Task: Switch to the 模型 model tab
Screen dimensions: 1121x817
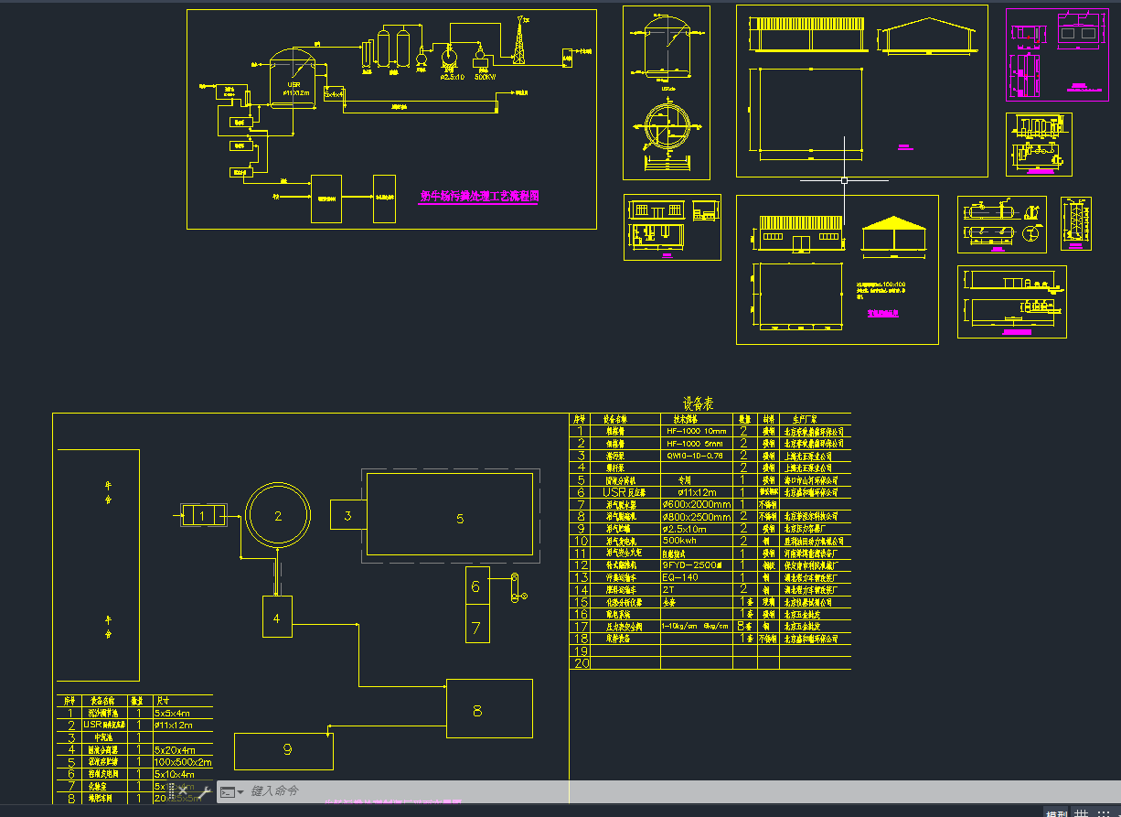Action: coord(1056,812)
